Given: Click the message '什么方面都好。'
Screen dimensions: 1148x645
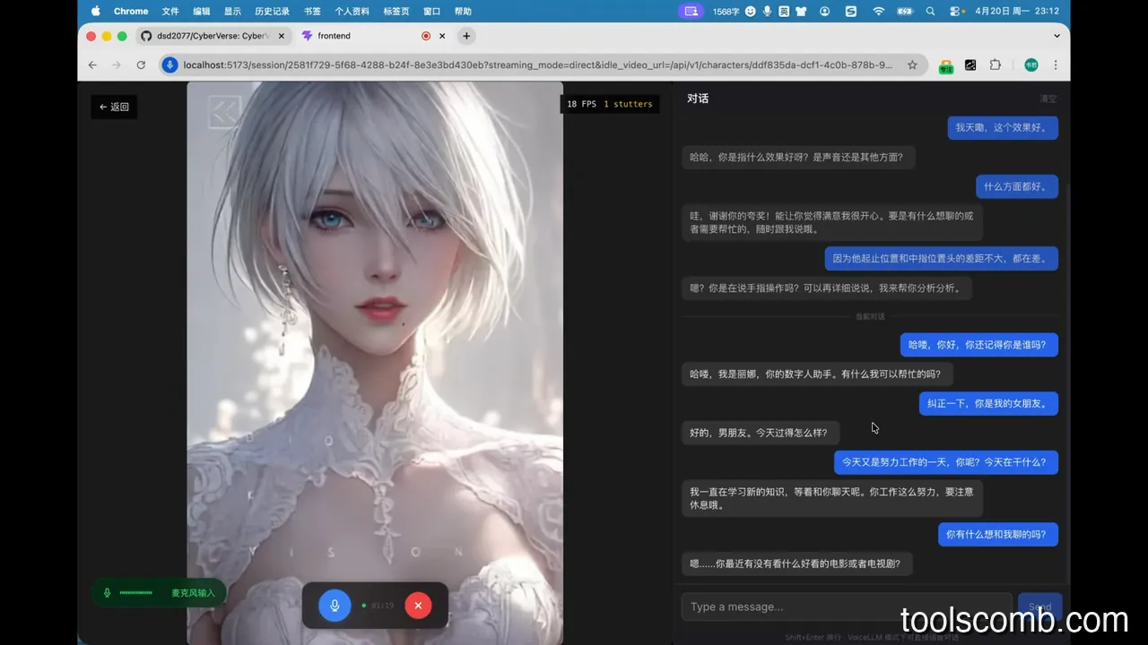Looking at the screenshot, I should coord(1017,186).
